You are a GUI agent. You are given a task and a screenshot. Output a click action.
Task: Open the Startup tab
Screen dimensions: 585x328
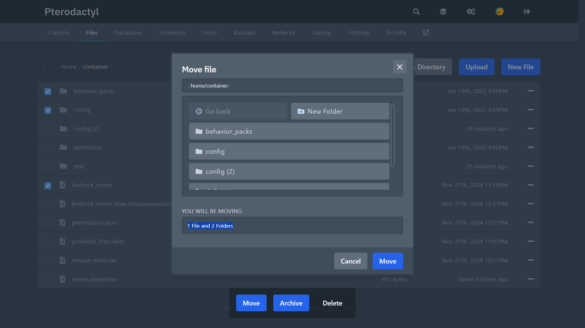click(x=322, y=32)
